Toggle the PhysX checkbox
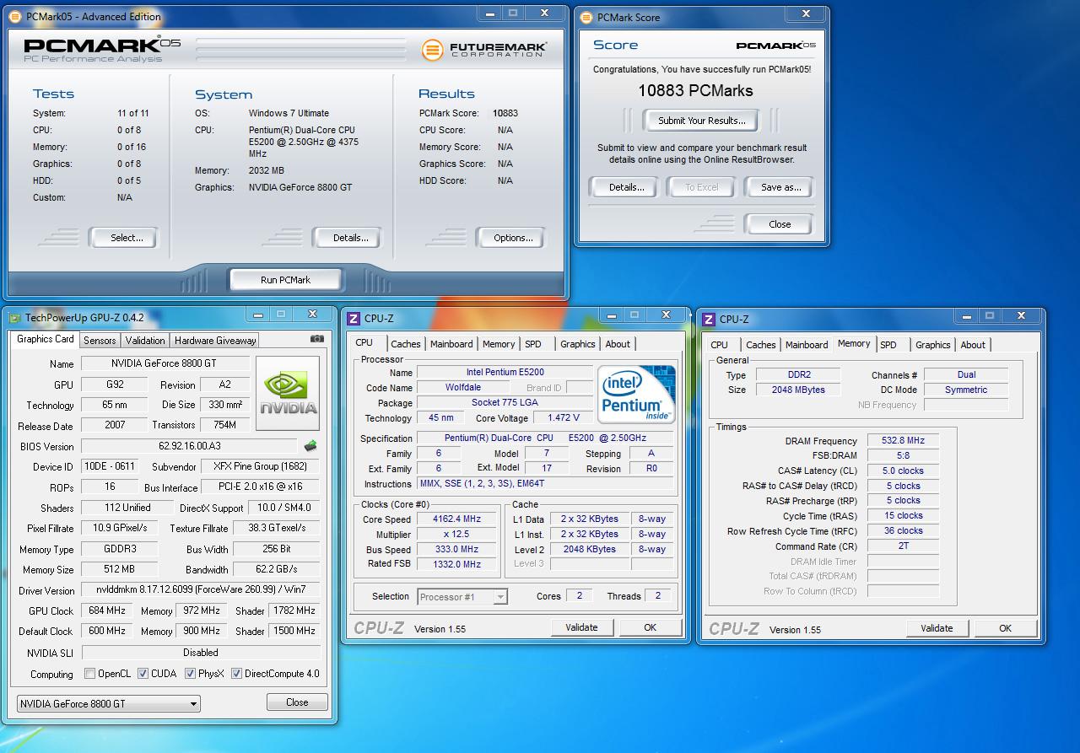This screenshot has height=753, width=1080. (190, 674)
